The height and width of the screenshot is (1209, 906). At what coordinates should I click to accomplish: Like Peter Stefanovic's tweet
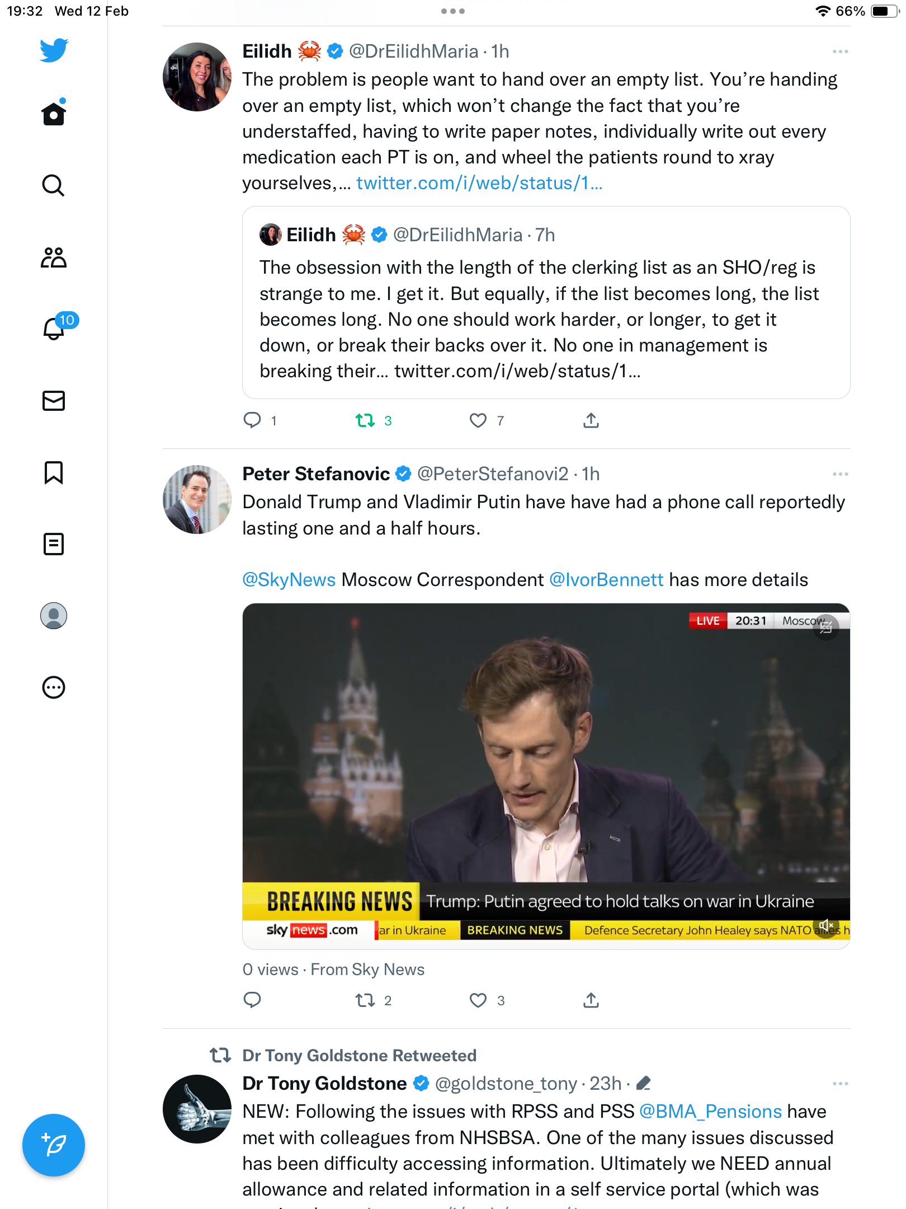coord(478,1000)
